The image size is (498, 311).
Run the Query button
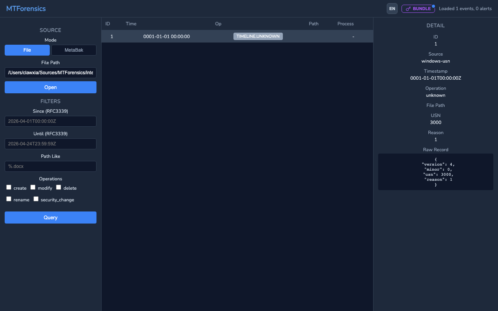point(51,217)
